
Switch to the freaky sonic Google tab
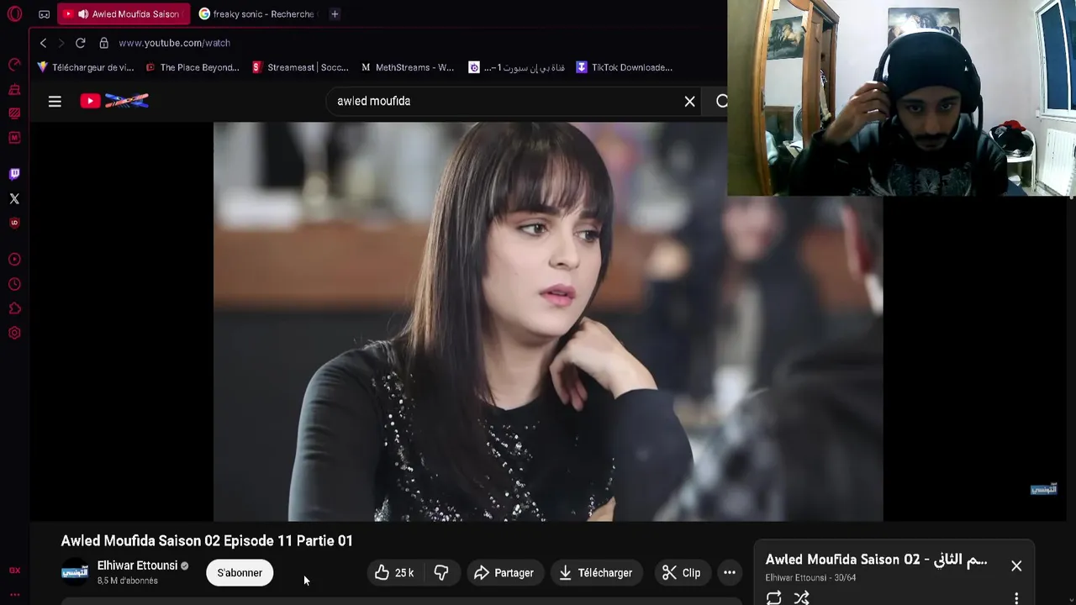point(256,14)
